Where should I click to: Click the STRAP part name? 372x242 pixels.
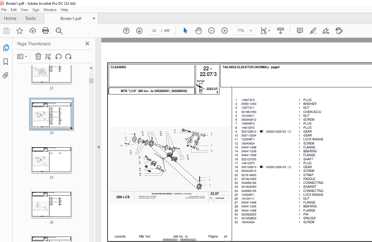coord(308,175)
